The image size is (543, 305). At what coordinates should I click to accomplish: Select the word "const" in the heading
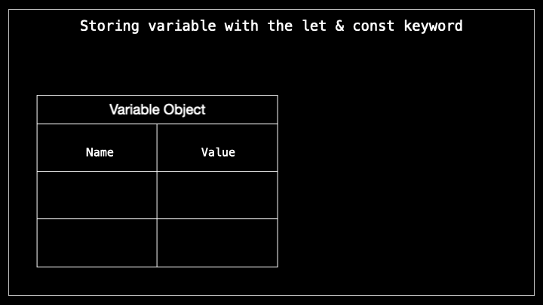tap(373, 26)
